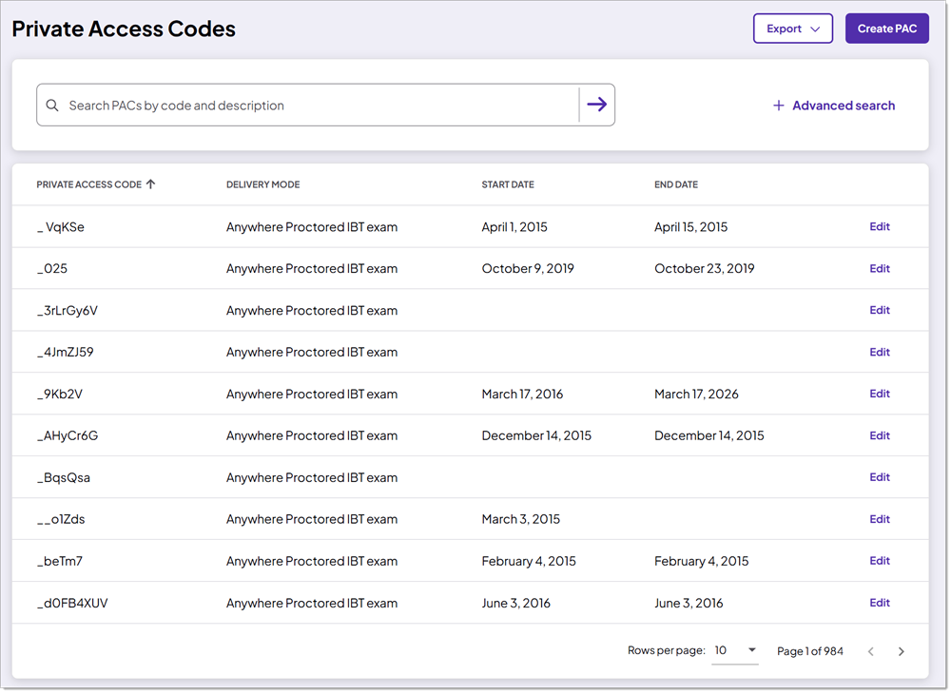Open Edit for _AHyCr6G
951x694 pixels.
coord(880,435)
